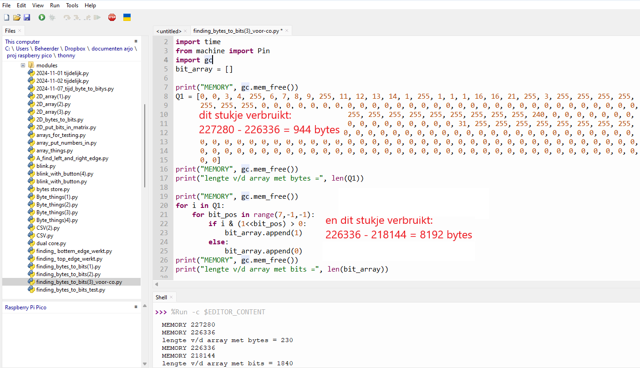Click editor horizontal scrollbar left arrow
The image size is (640, 368).
(x=157, y=284)
